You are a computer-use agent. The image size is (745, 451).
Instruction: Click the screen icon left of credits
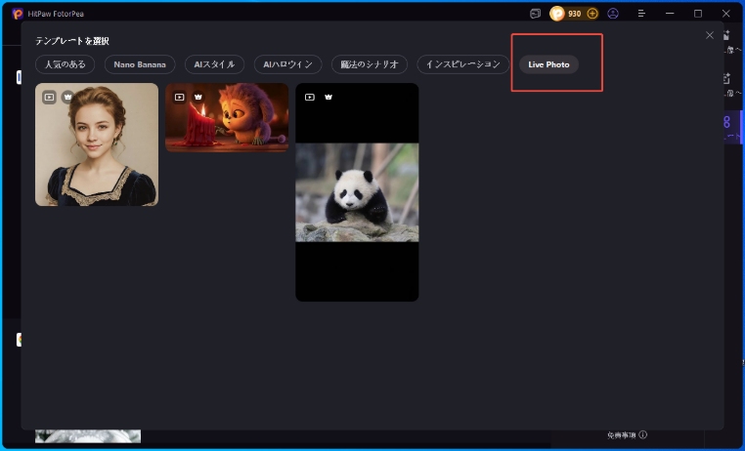(x=536, y=14)
